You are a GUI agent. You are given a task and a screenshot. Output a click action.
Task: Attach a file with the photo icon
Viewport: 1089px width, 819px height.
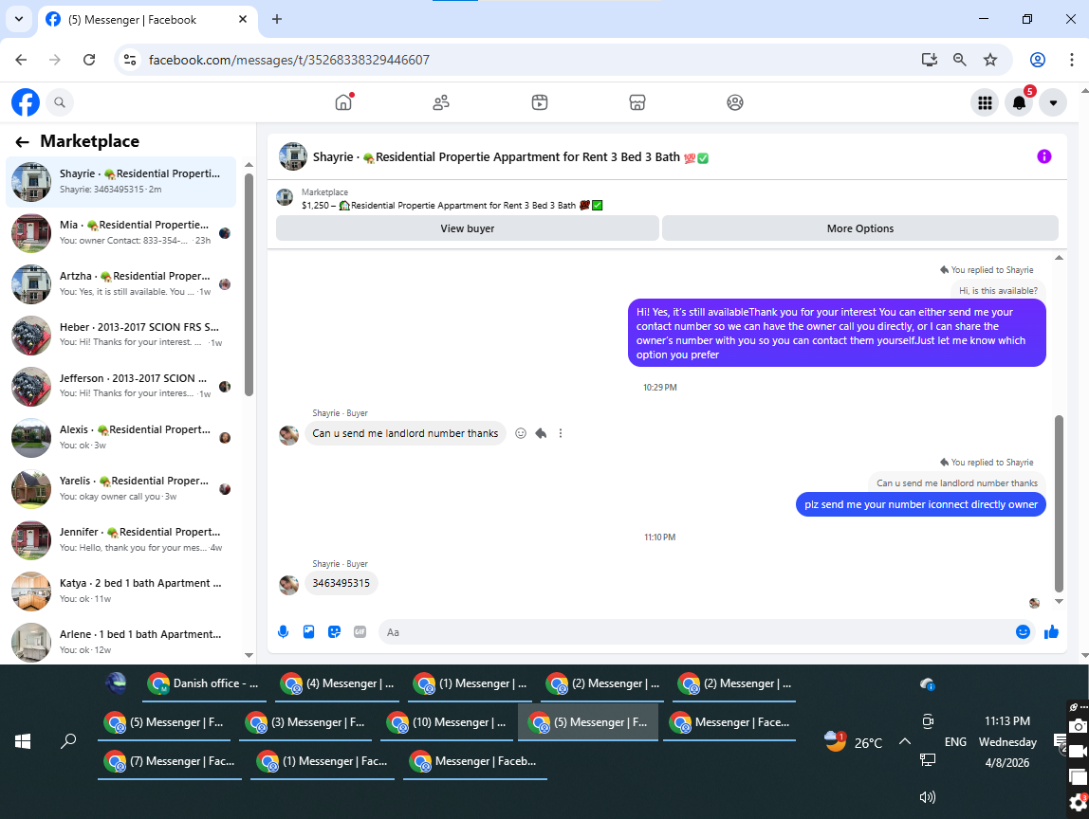[309, 631]
